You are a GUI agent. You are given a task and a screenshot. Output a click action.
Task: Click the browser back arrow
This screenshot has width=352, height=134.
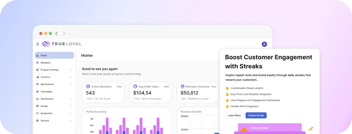[x=56, y=33]
